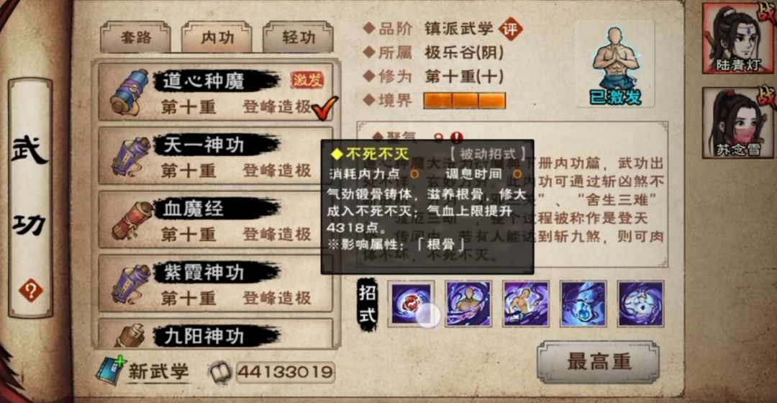
Task: Open the orange question mark help icon
Action: coord(30,291)
